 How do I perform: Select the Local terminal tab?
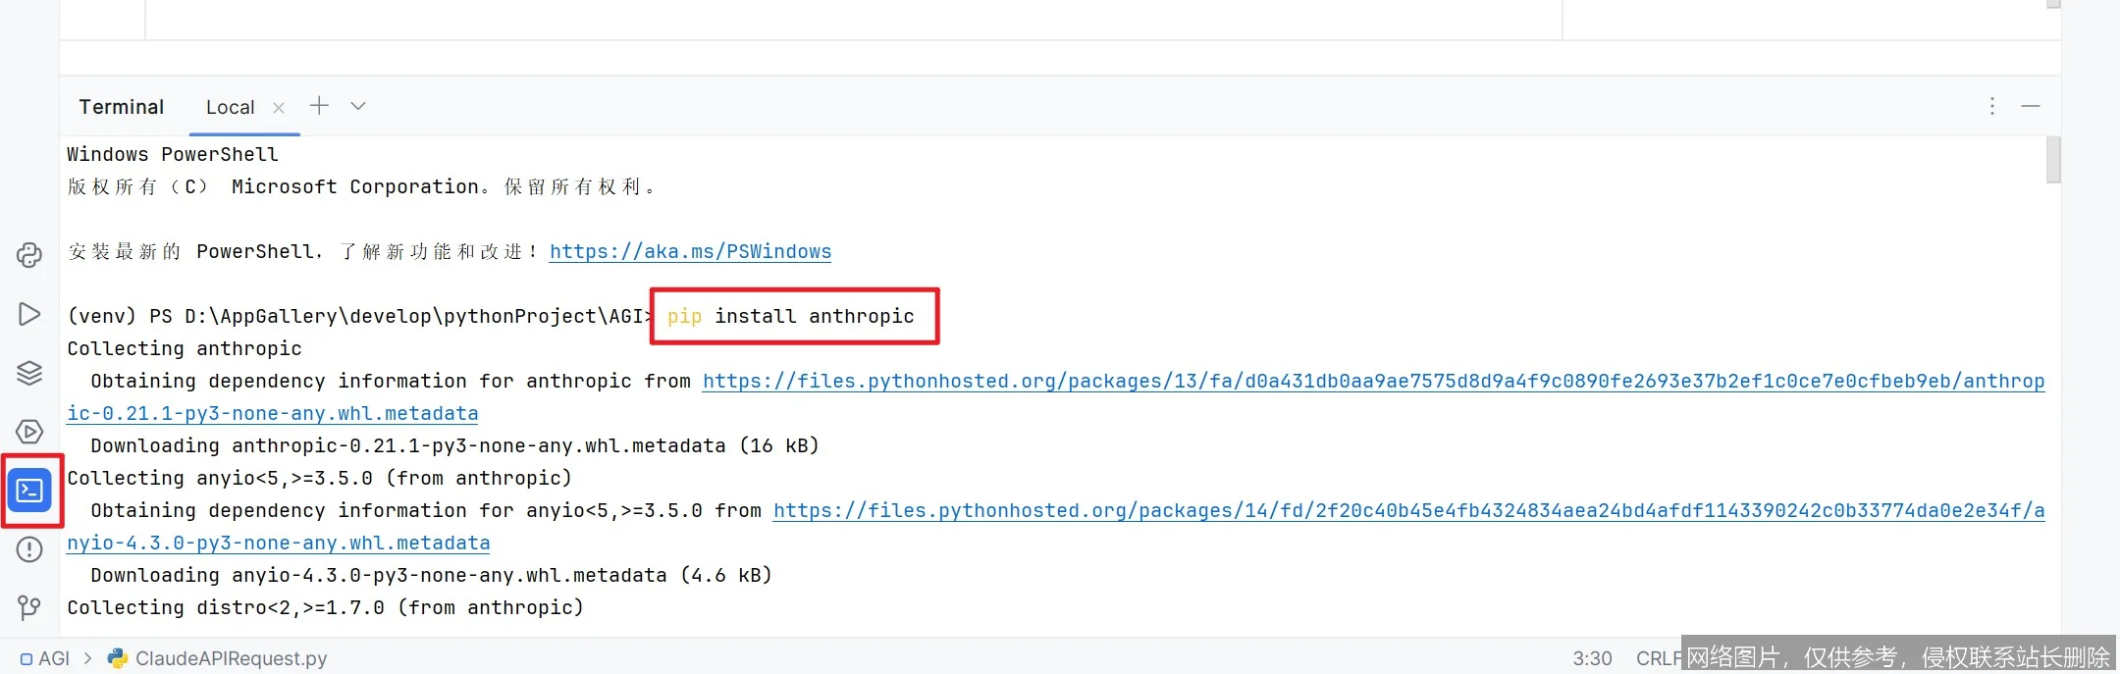(x=230, y=108)
